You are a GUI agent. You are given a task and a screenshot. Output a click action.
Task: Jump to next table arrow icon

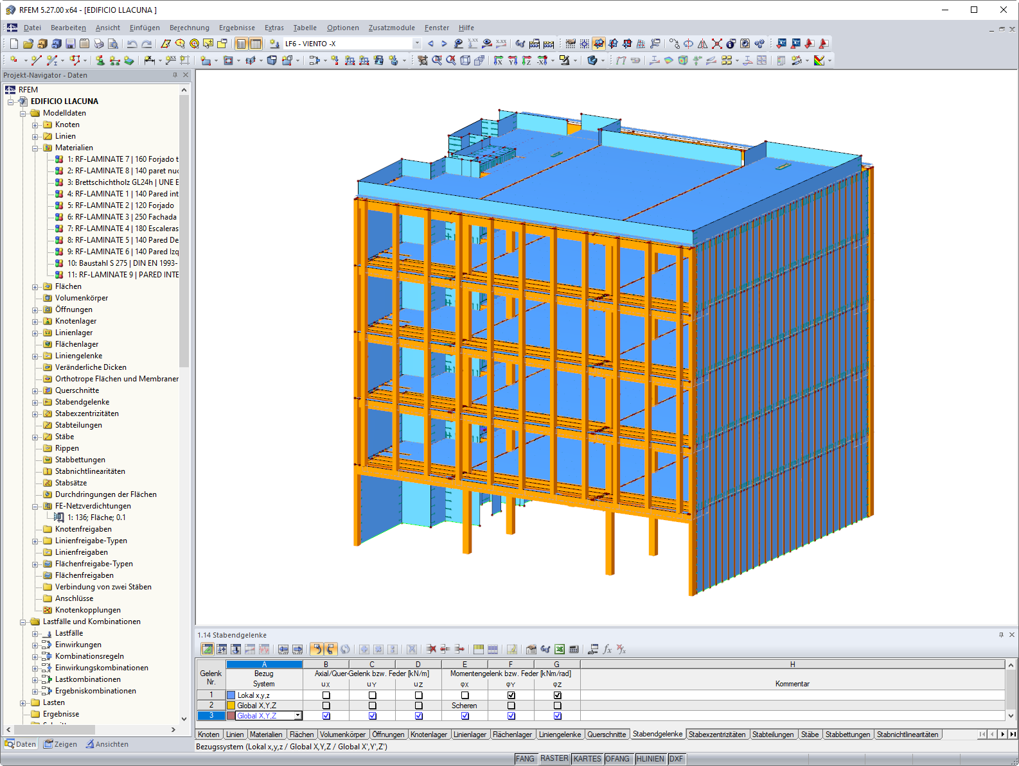click(x=297, y=649)
